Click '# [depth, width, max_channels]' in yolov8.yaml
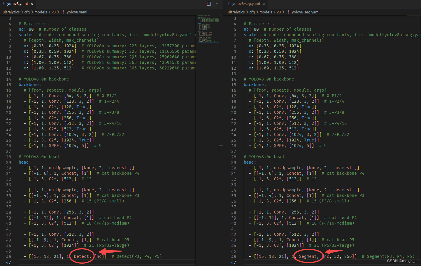The width and height of the screenshot is (421, 266). tap(61, 40)
